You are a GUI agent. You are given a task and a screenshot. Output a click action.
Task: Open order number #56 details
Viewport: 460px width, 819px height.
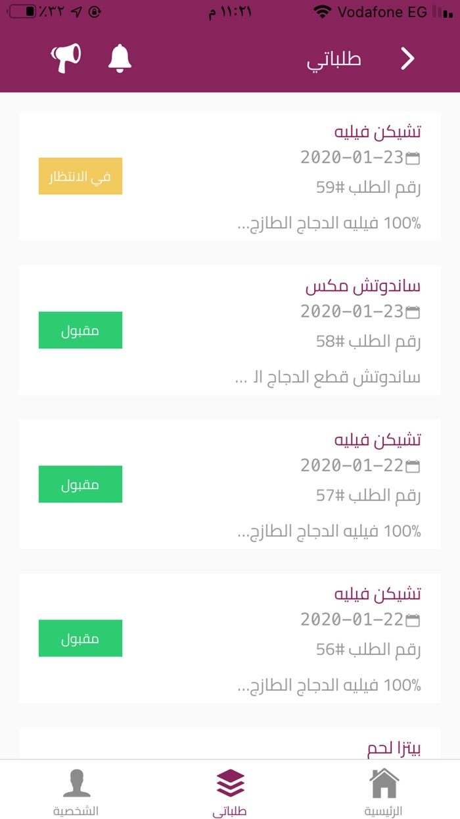point(368,650)
